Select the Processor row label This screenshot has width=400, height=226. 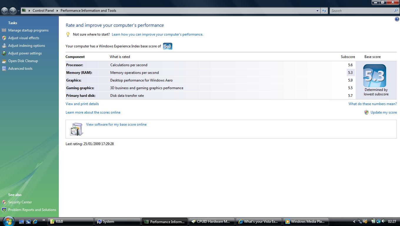click(x=75, y=65)
